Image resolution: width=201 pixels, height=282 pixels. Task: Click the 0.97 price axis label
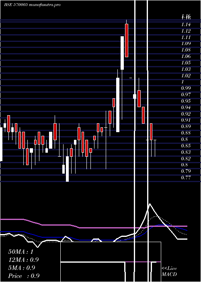coord(186,95)
